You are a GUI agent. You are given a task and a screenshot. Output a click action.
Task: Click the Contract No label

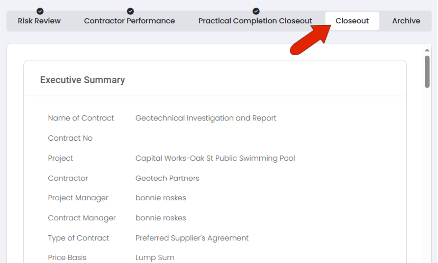(x=70, y=138)
